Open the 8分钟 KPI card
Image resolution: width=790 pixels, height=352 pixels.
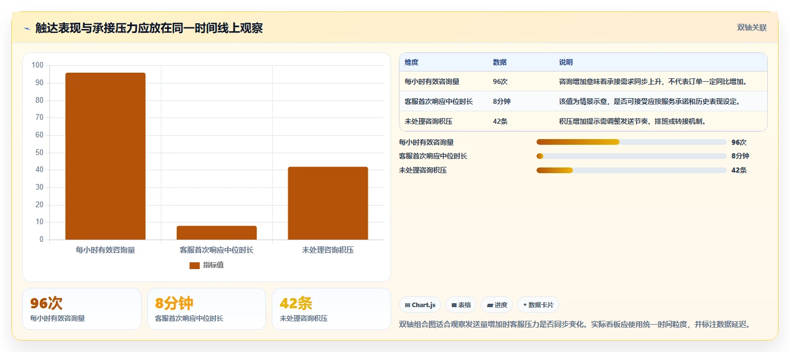click(x=206, y=309)
